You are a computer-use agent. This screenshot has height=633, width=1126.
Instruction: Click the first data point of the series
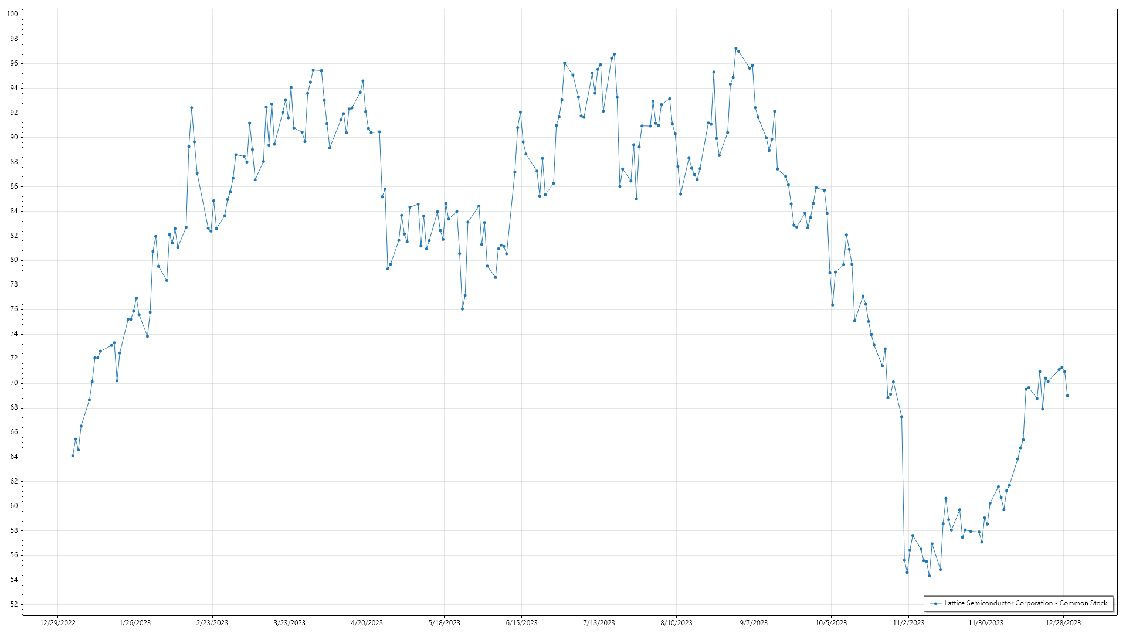pyautogui.click(x=73, y=455)
